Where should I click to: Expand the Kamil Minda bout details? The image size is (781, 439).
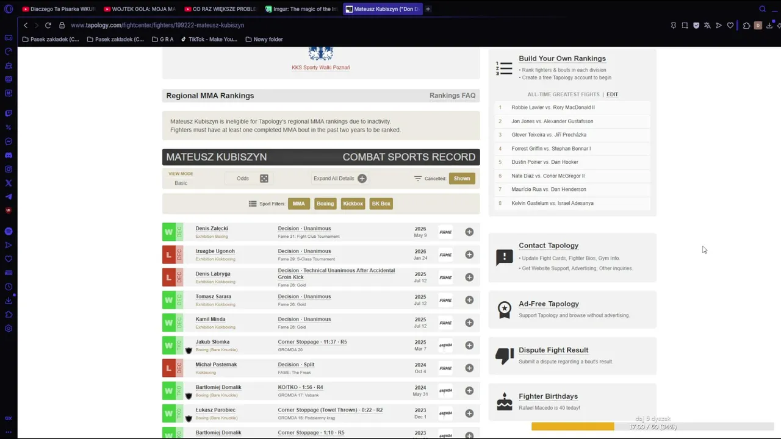[469, 323]
